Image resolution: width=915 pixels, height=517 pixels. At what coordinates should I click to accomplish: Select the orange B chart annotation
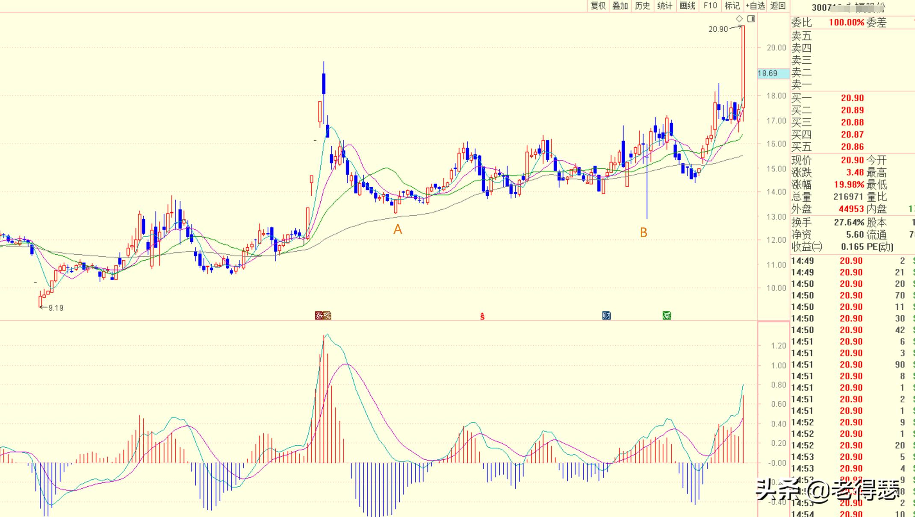click(643, 232)
